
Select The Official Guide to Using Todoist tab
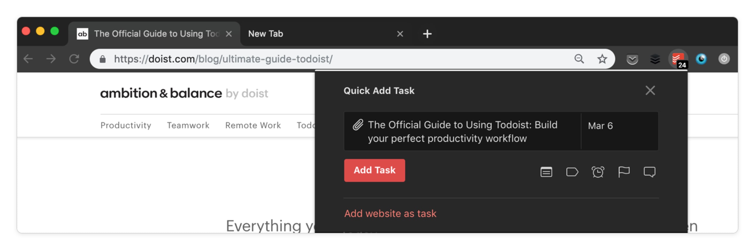(x=154, y=34)
